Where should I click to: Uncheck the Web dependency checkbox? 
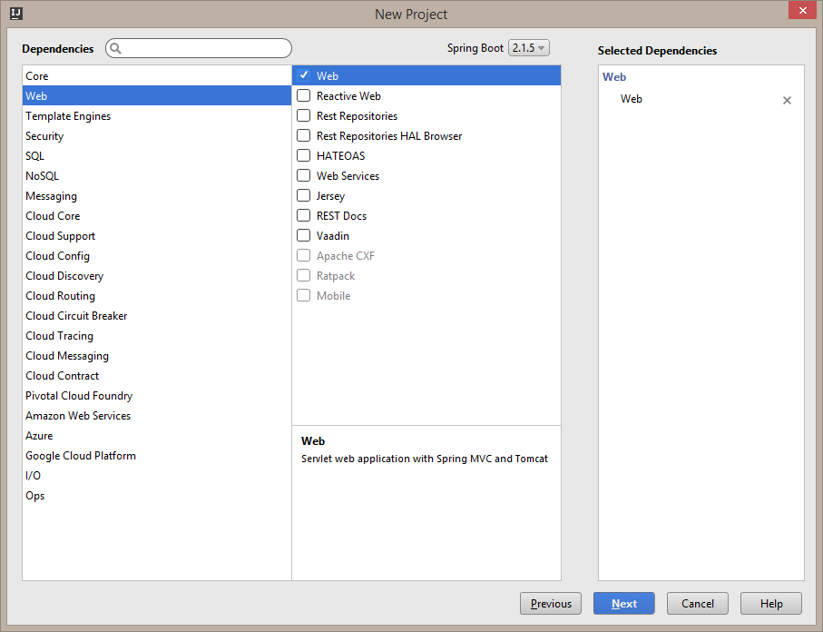pyautogui.click(x=303, y=75)
